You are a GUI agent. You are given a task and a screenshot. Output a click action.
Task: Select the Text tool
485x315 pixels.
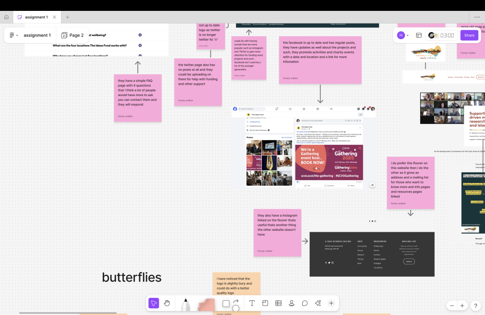point(252,303)
